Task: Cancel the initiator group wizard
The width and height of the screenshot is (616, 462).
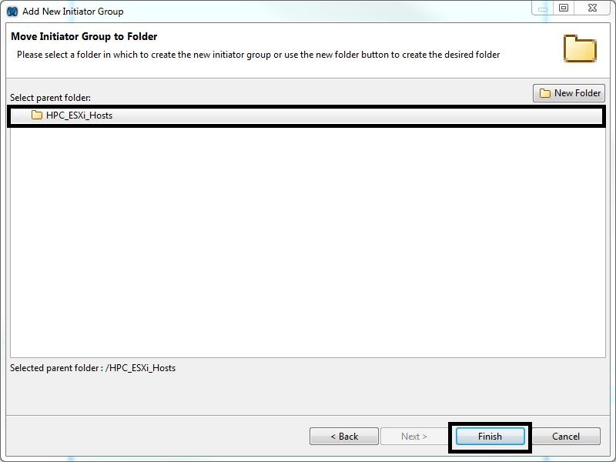Action: click(566, 436)
